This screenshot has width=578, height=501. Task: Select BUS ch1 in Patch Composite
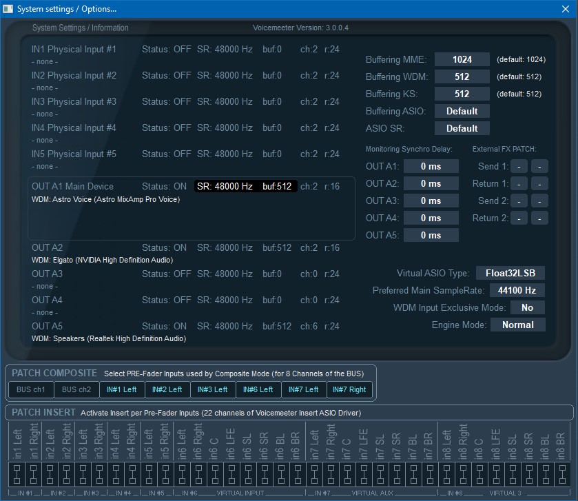30,389
